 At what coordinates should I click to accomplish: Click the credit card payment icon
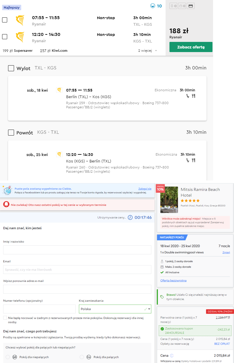click(191, 6)
